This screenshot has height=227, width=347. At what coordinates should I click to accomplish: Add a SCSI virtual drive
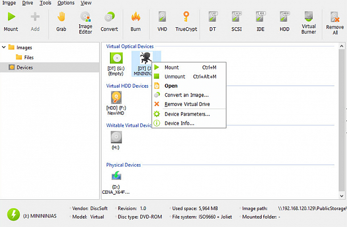coord(236,22)
